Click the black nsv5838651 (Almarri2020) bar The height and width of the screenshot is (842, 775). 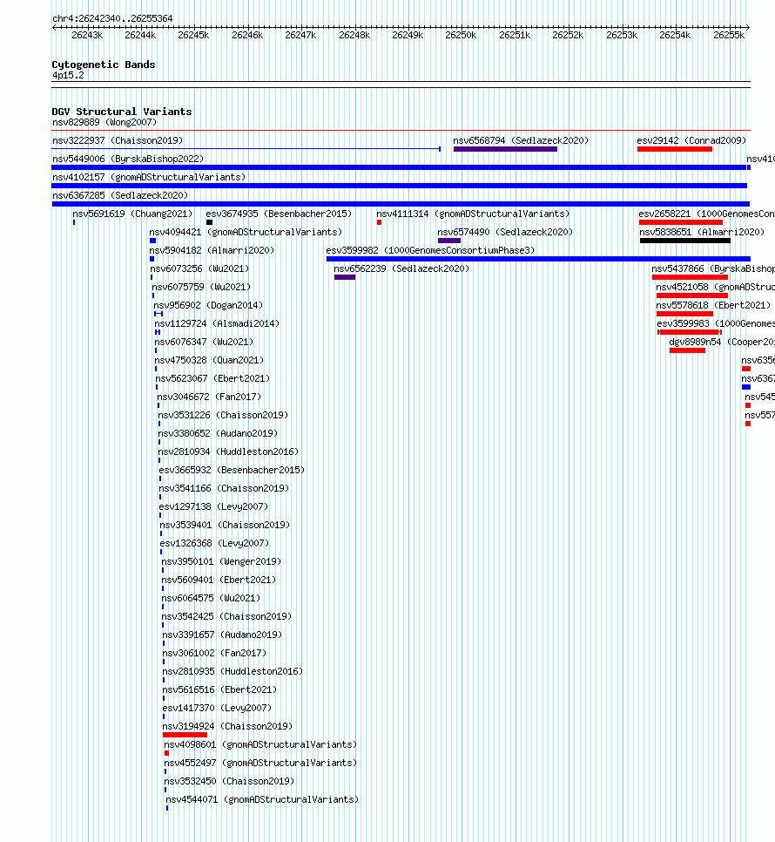685,241
